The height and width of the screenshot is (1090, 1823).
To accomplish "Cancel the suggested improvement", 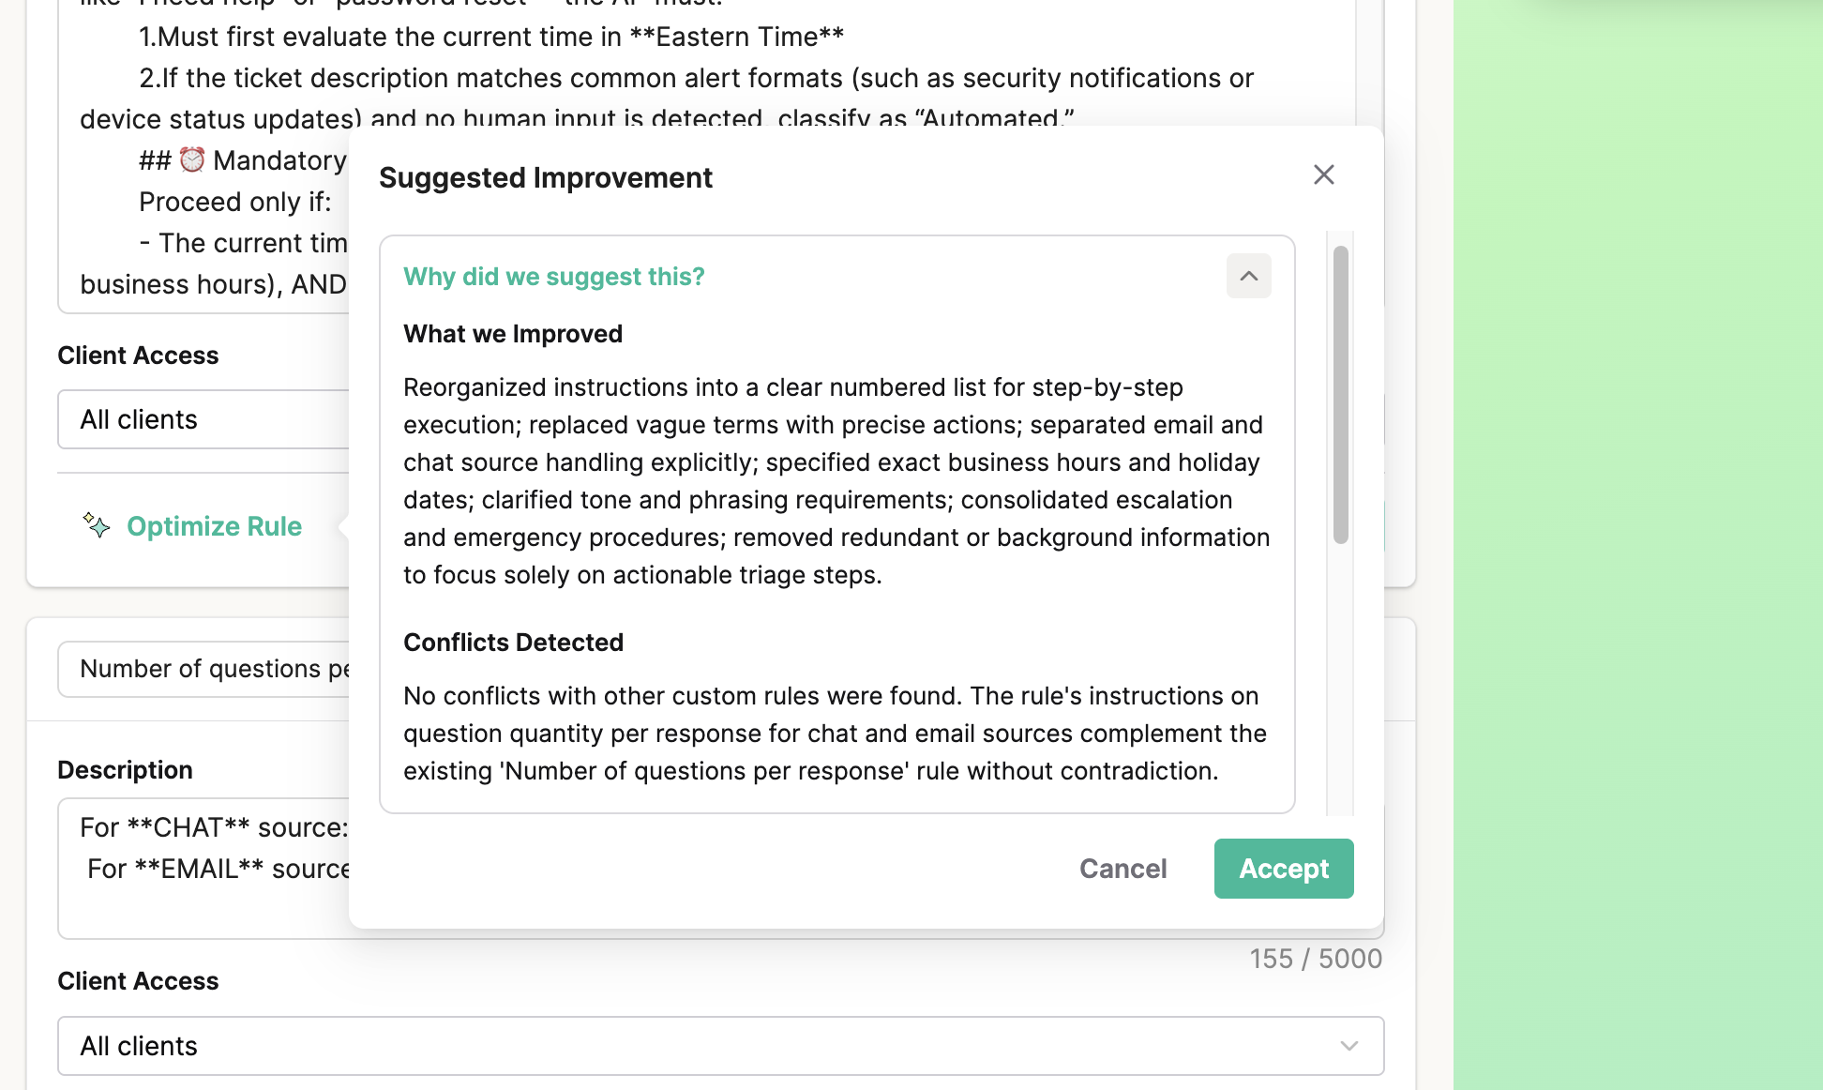I will click(x=1122, y=869).
